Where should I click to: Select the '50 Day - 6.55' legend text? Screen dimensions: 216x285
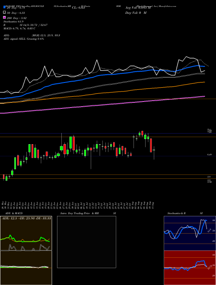pyautogui.click(x=16, y=13)
